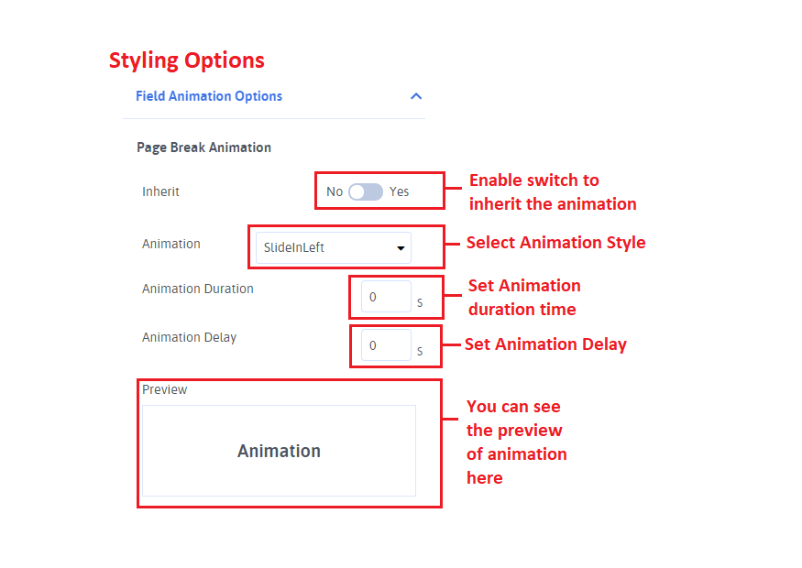This screenshot has height=568, width=802.
Task: Click the red Styling Options title
Action: 187,60
